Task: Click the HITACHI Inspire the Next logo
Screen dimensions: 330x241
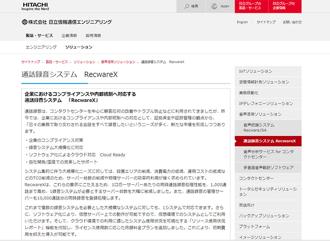Action: point(35,7)
